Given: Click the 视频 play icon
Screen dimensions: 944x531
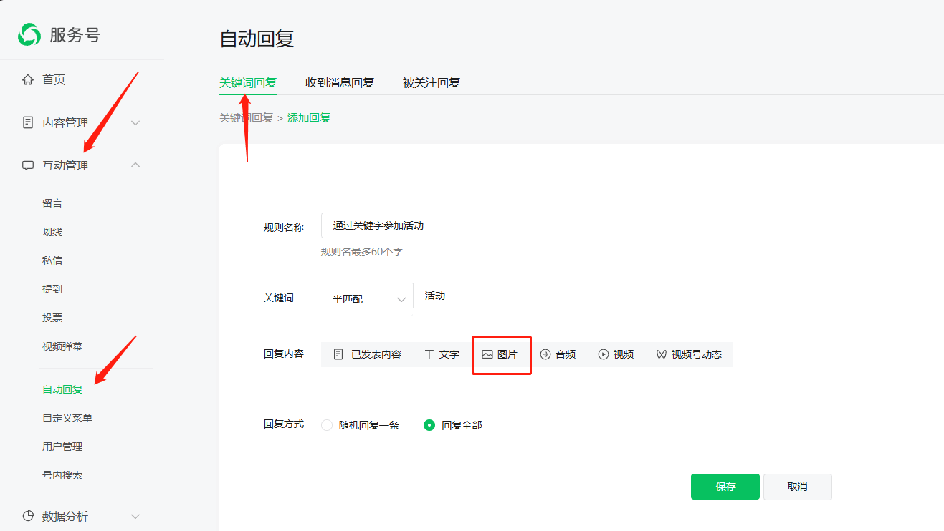Looking at the screenshot, I should tap(604, 354).
